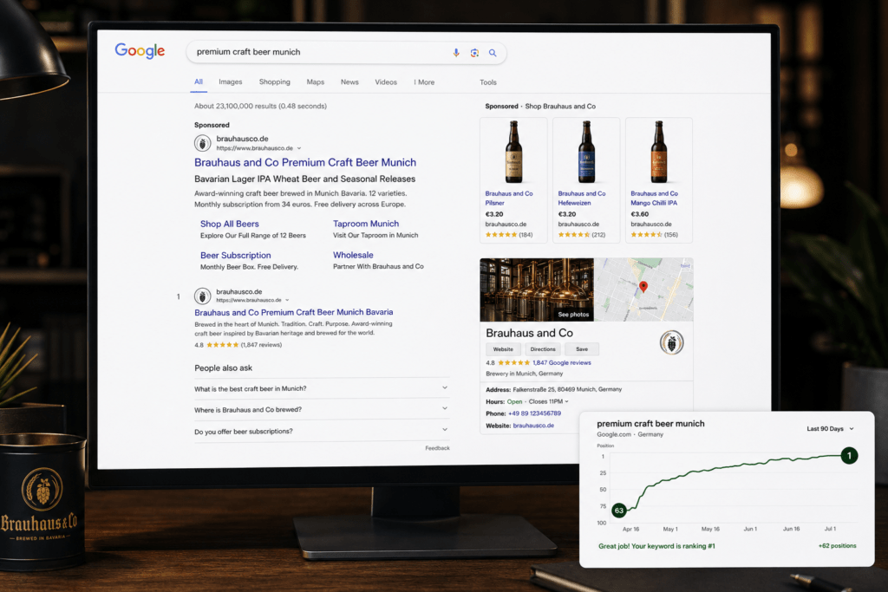Focus the search box containing premium craft beer munich
888x592 pixels.
[346, 52]
